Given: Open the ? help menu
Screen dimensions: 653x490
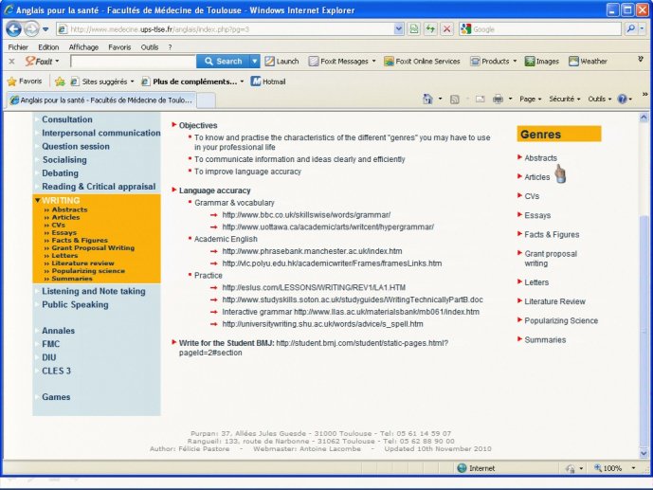Looking at the screenshot, I should pyautogui.click(x=170, y=47).
